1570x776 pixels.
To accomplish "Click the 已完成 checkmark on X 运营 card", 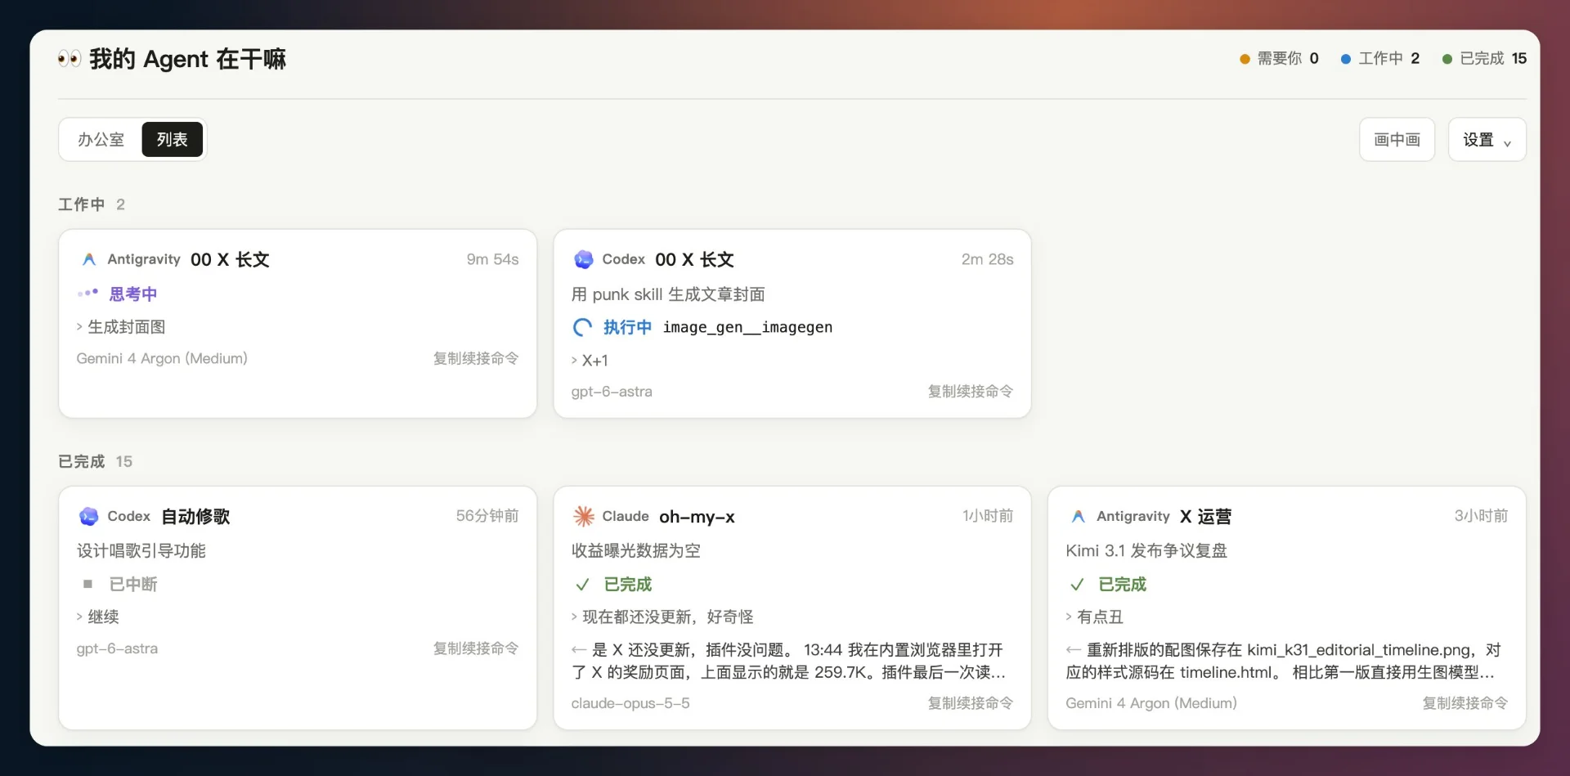I will (x=1077, y=585).
